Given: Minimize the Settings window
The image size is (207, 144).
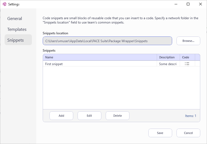Looking at the screenshot, I should pos(176,4).
